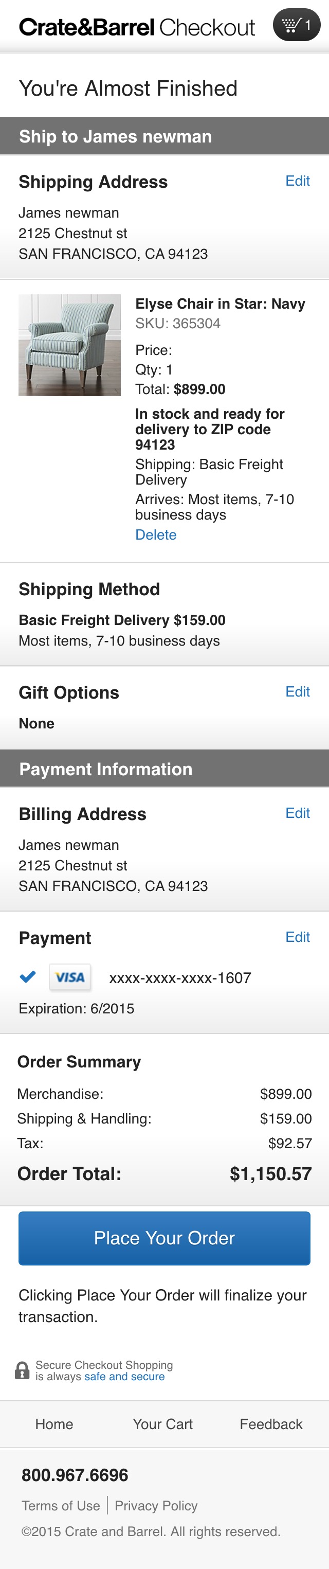Open the safe and secure link
329x1569 pixels.
pos(124,1377)
